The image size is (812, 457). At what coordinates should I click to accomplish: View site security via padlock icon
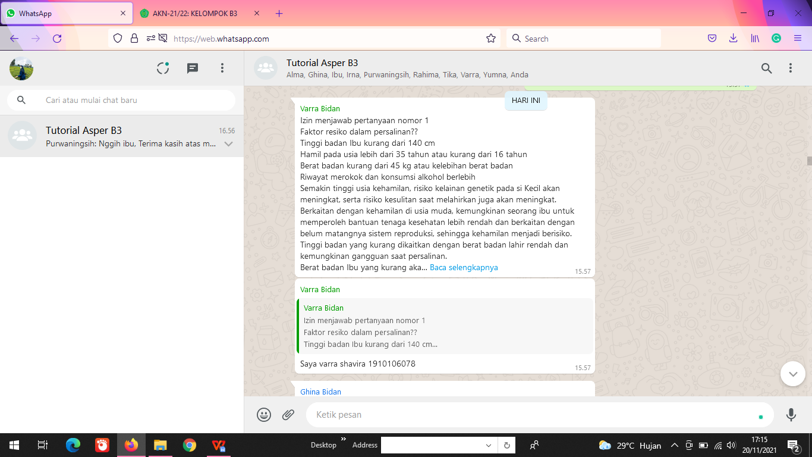coord(134,39)
